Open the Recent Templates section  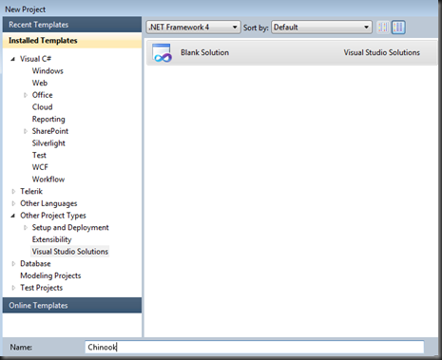click(72, 25)
